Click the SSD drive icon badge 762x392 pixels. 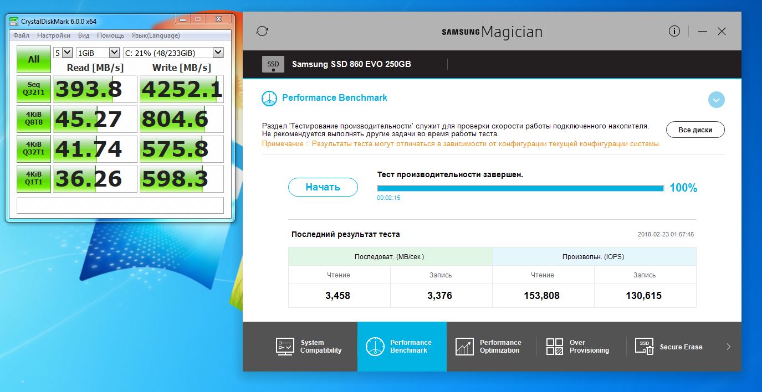click(x=273, y=64)
